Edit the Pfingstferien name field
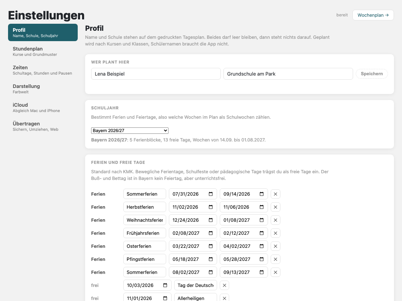Image resolution: width=402 pixels, height=301 pixels. [145, 259]
